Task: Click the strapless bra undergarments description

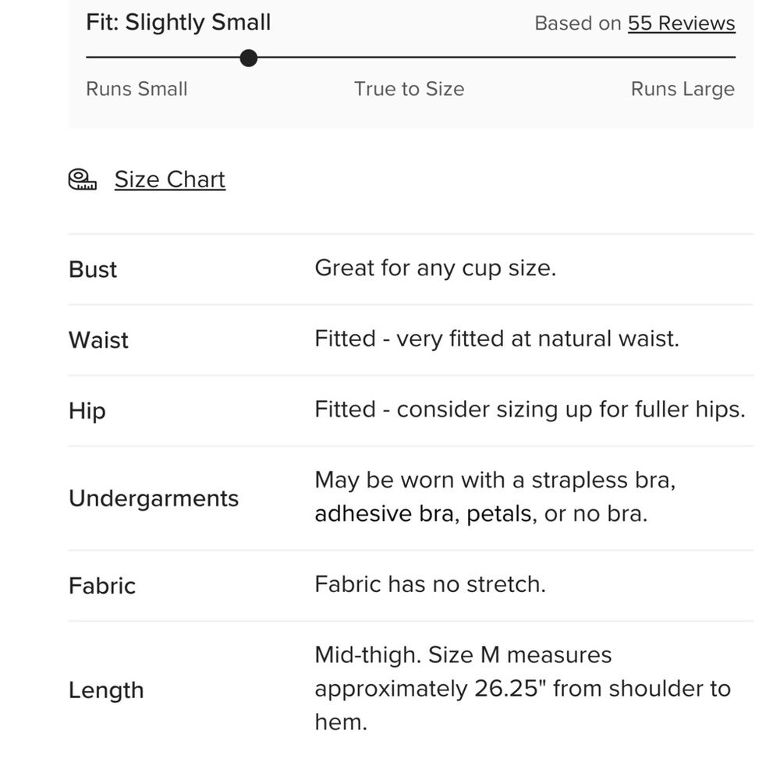Action: pos(495,497)
